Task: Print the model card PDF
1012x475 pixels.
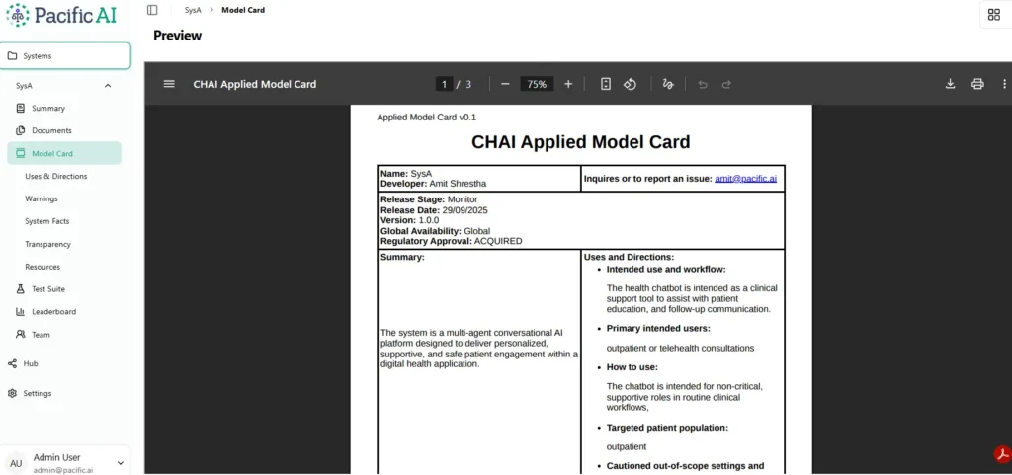Action: (977, 84)
